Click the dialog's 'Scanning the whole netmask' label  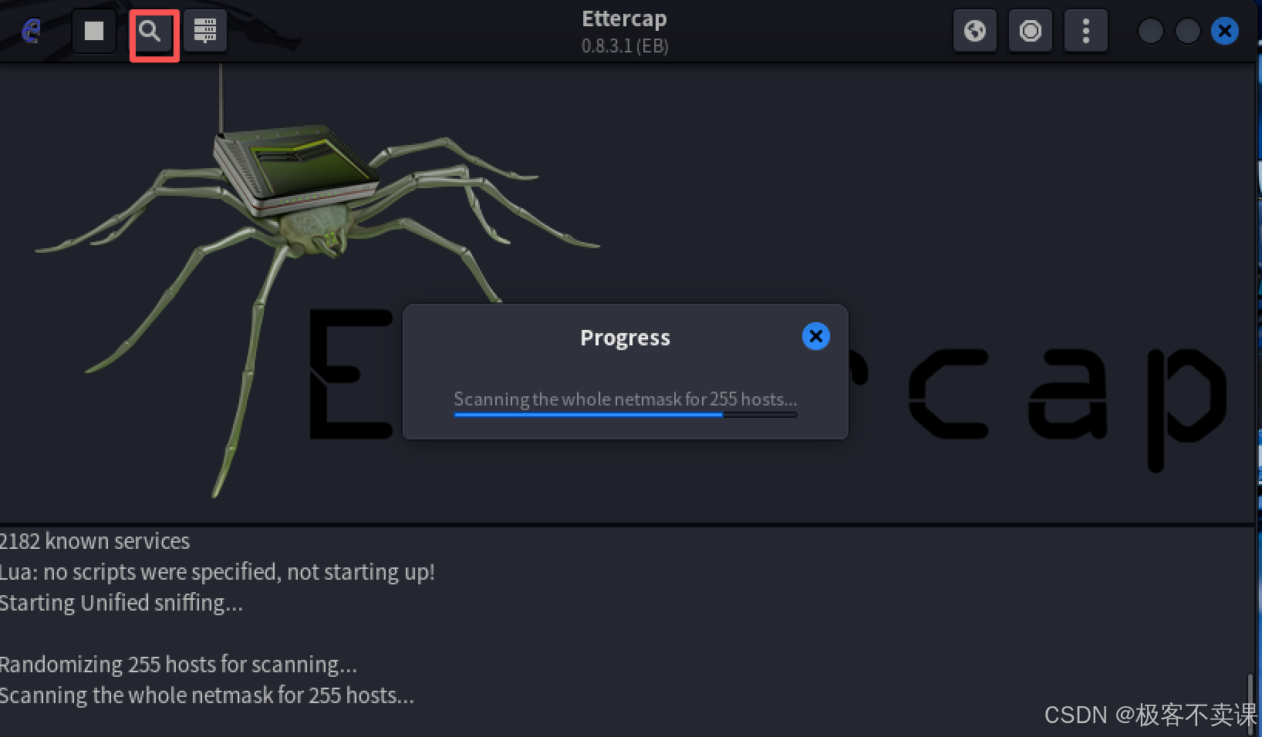[626, 399]
